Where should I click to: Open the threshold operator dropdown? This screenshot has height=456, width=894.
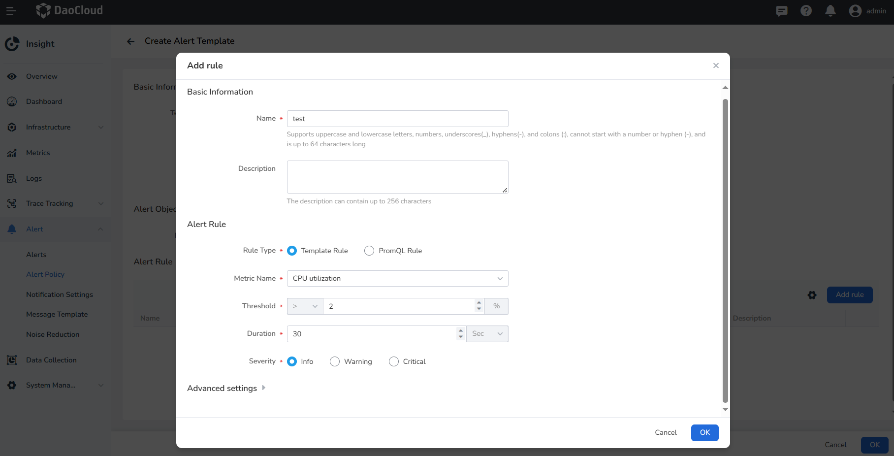coord(305,306)
